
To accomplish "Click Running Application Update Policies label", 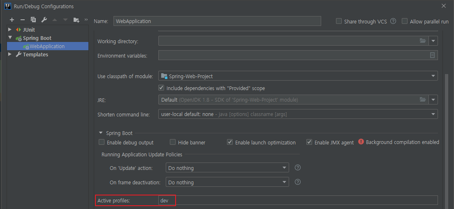I will [142, 154].
